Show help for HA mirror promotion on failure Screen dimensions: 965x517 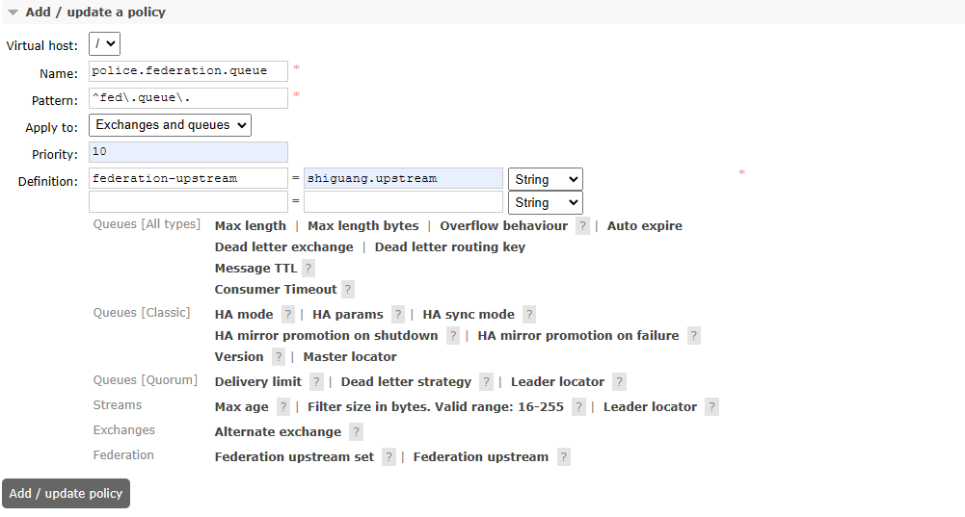693,336
